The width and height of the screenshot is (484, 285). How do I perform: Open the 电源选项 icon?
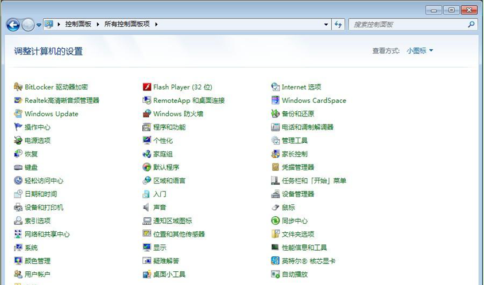coord(18,140)
